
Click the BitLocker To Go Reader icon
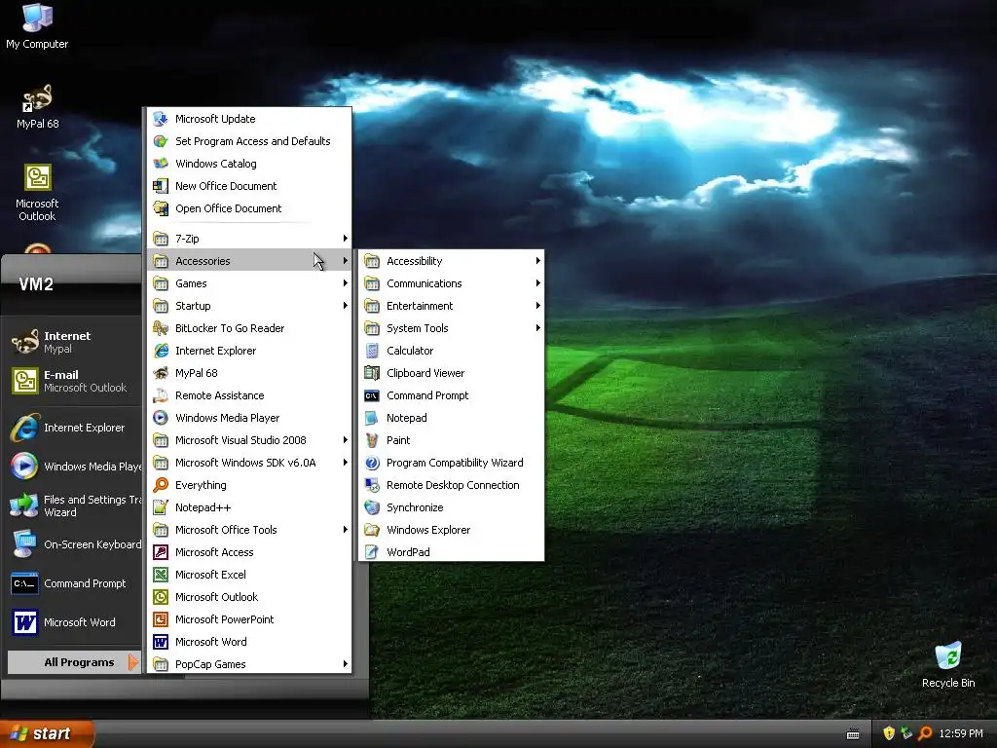point(161,328)
